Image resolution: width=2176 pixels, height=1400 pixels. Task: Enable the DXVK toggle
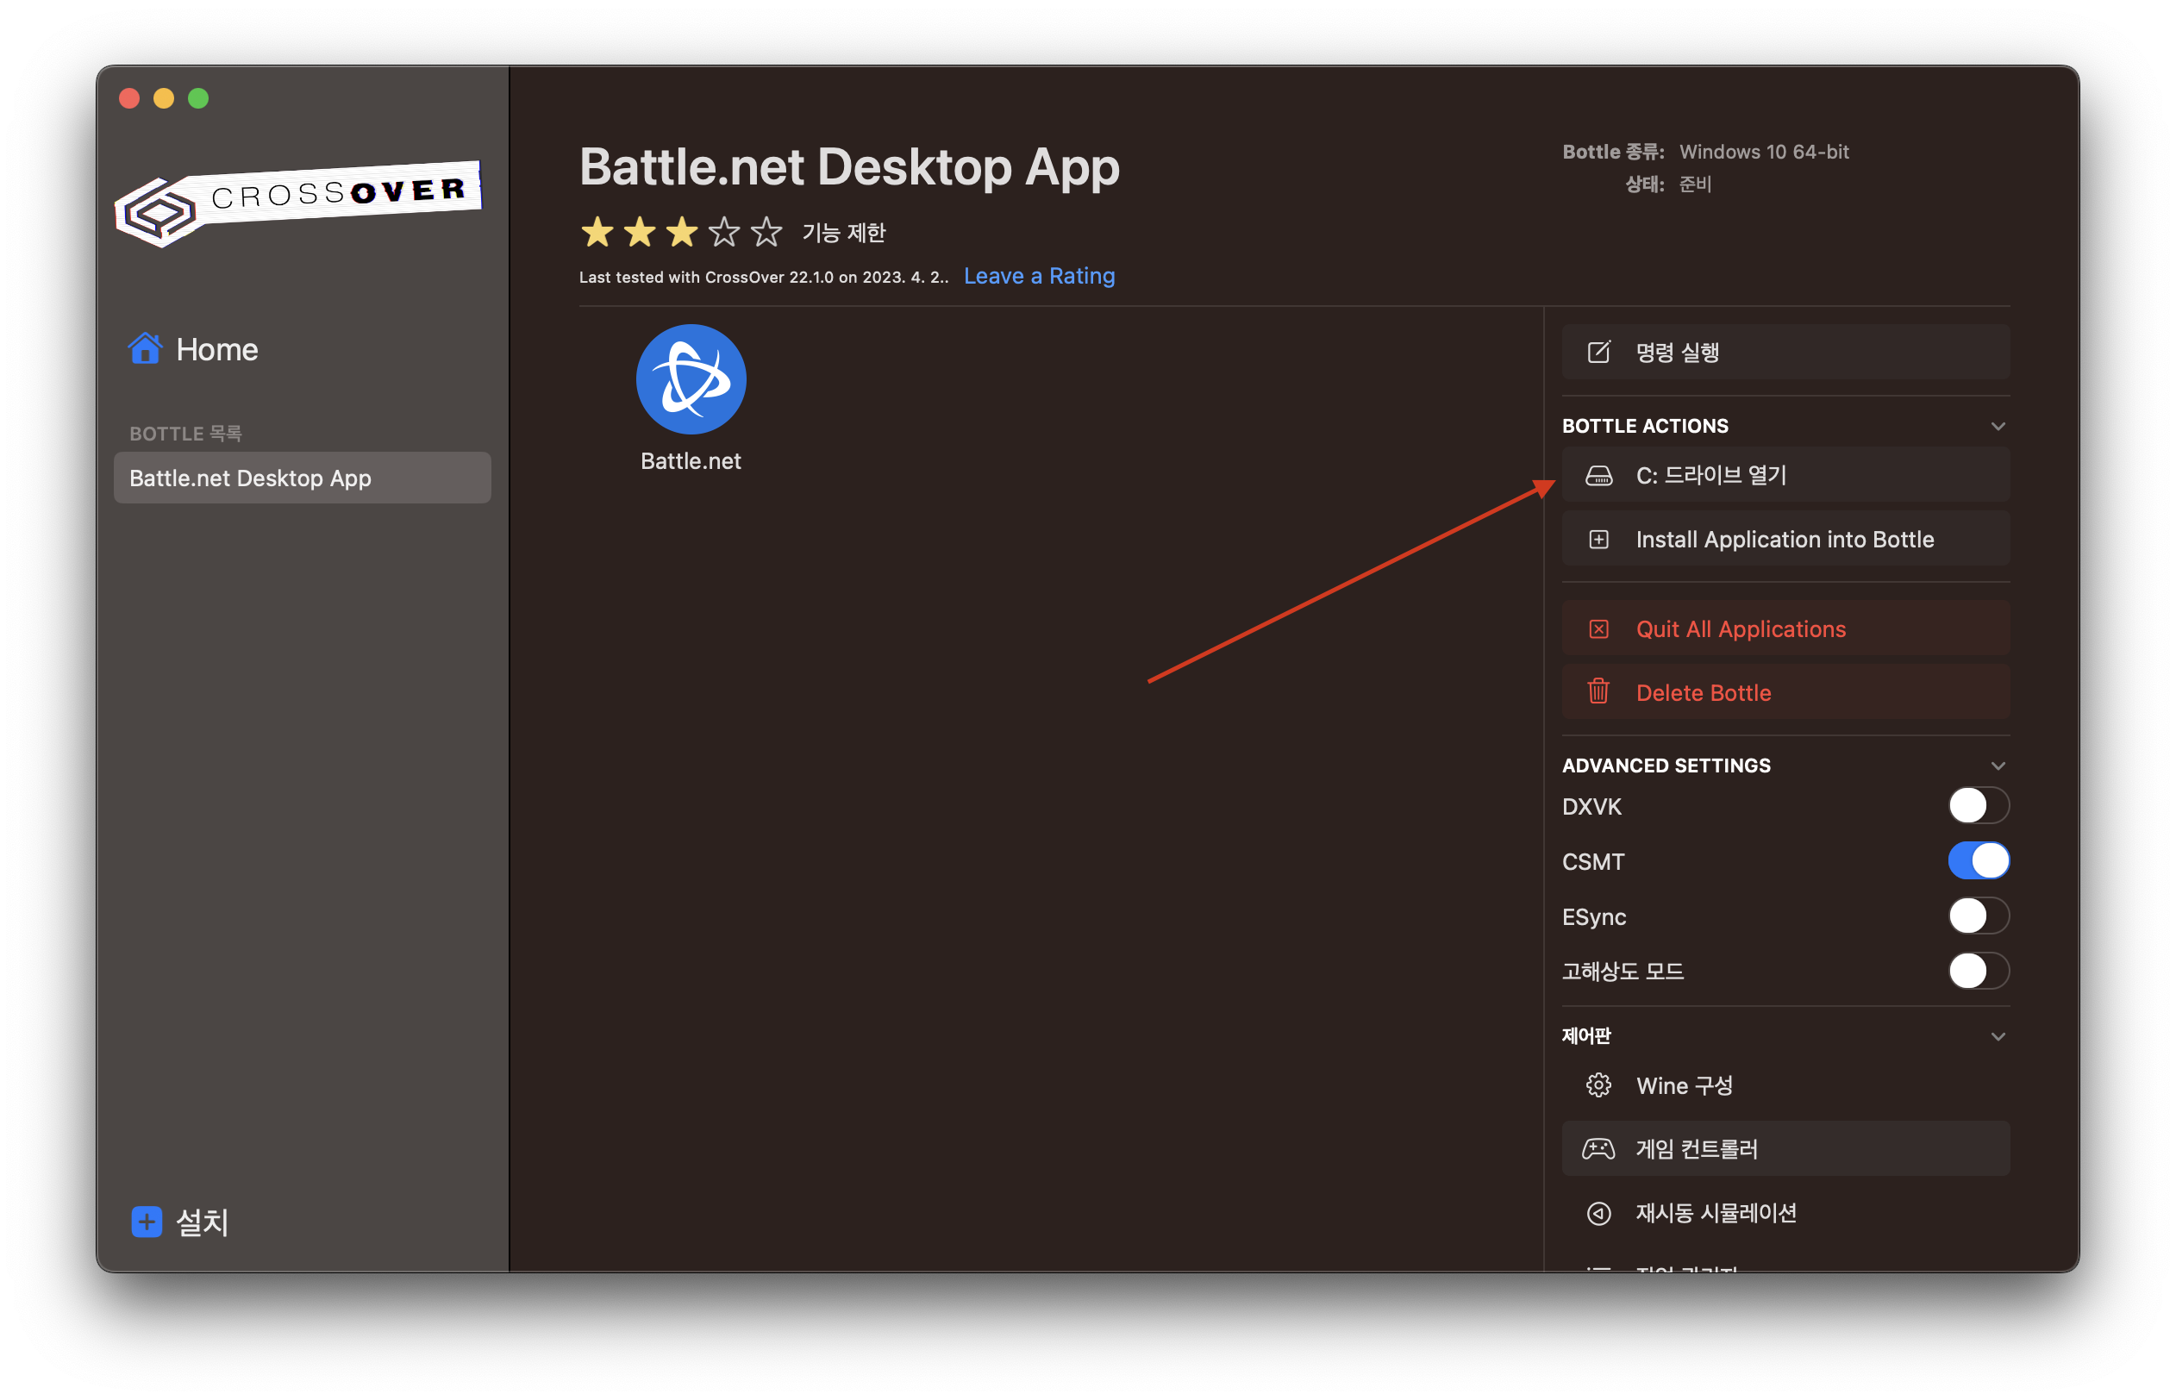[1978, 805]
